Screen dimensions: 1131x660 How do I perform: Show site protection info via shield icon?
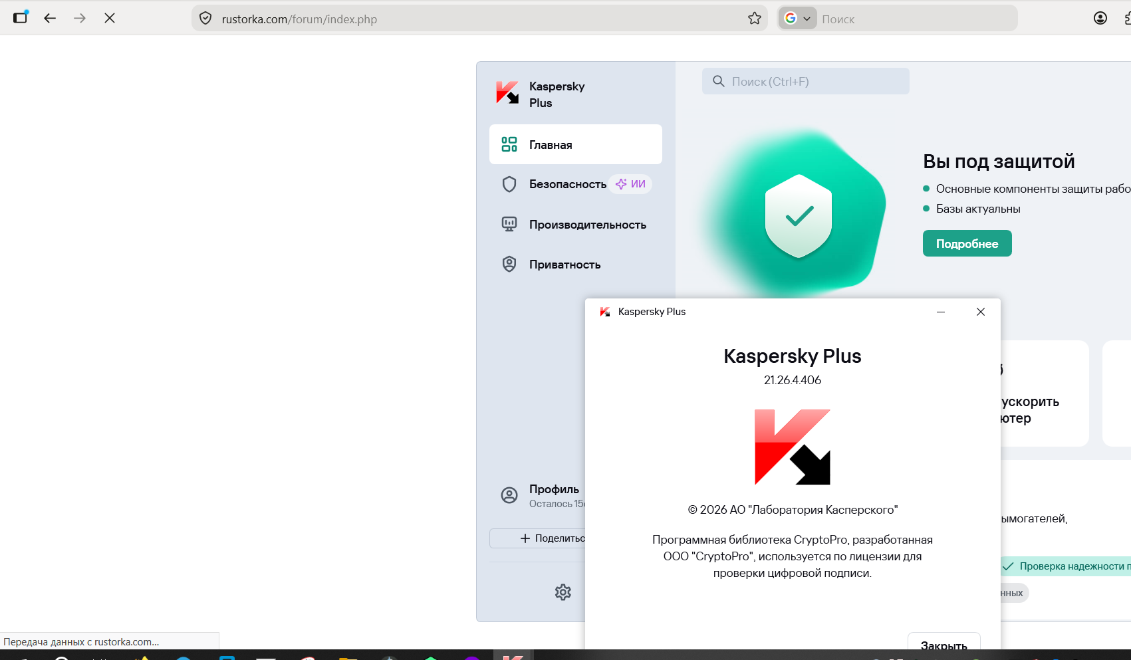(205, 19)
